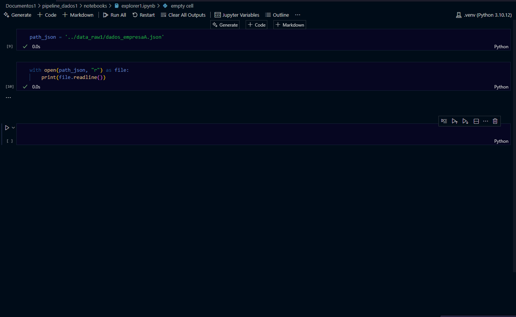The image size is (516, 317).
Task: Run the empty cell with the play icon
Action: point(7,128)
